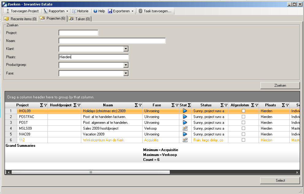Click the blue play status icon for IHOL09

(185, 111)
